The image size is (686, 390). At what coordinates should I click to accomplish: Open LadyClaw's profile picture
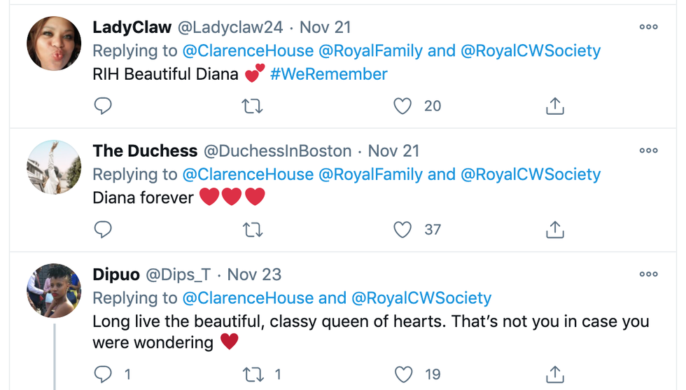[54, 43]
